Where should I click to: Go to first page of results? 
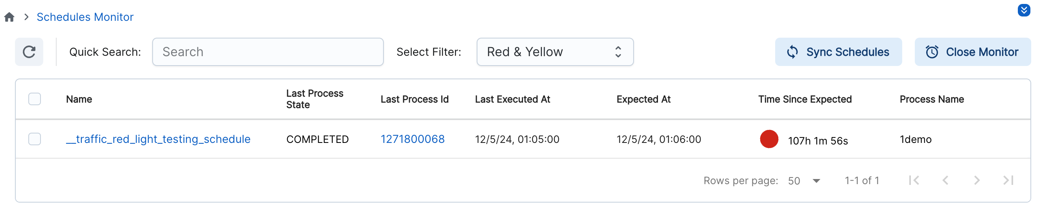coord(914,180)
